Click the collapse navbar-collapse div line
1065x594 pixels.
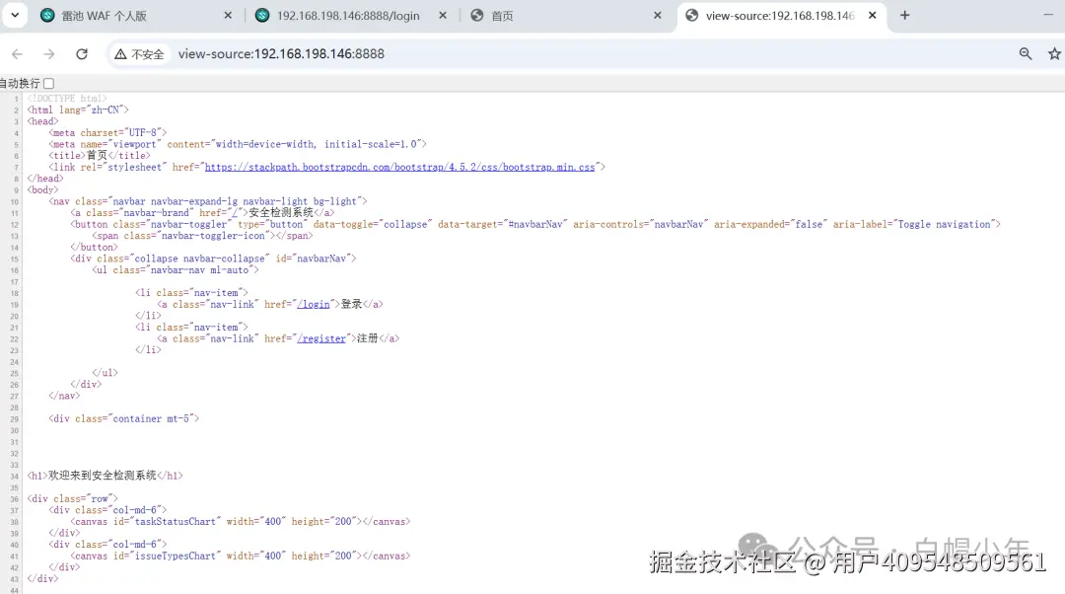pyautogui.click(x=213, y=259)
